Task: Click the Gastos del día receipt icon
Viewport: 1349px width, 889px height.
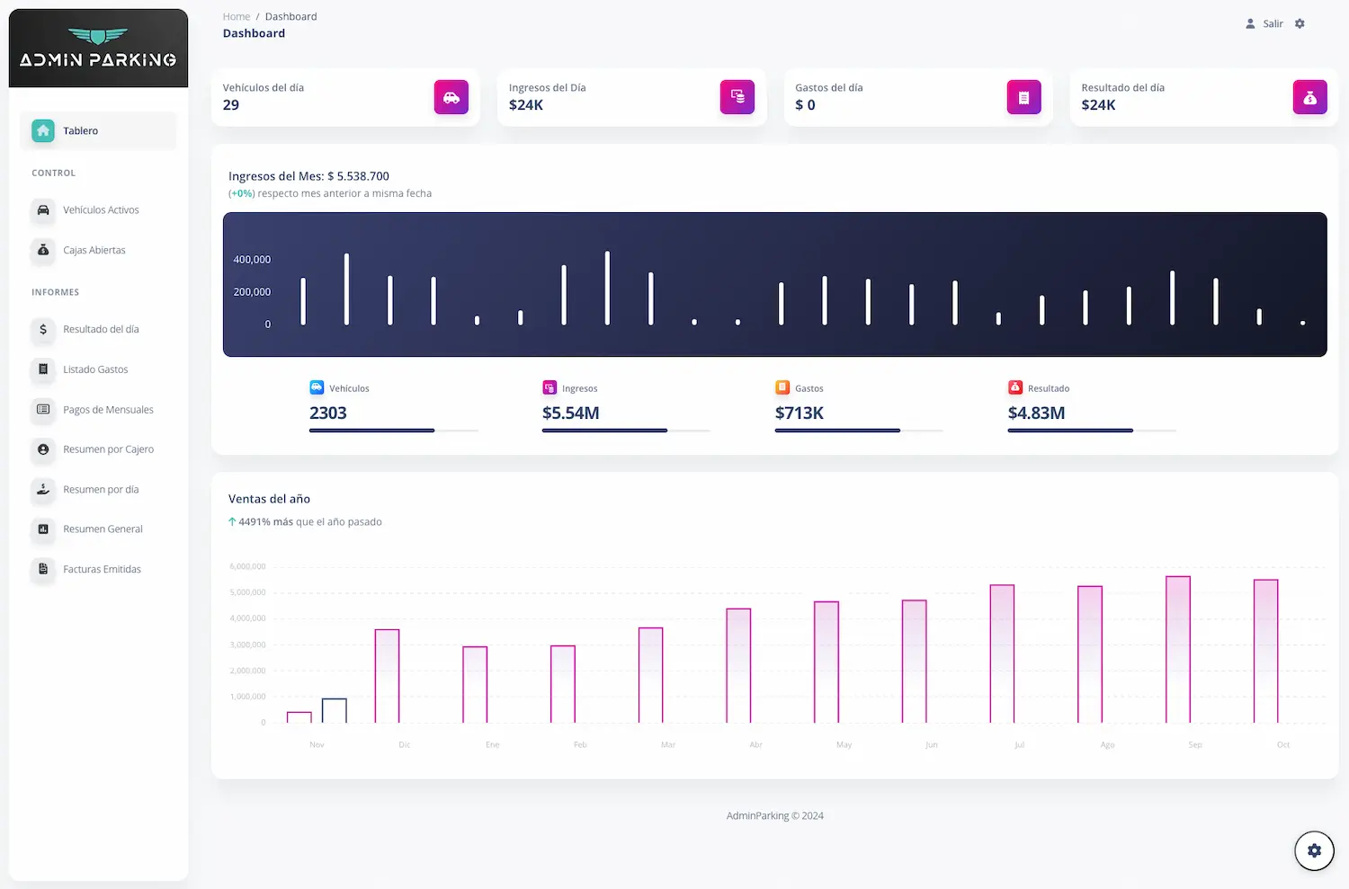Action: click(x=1023, y=97)
